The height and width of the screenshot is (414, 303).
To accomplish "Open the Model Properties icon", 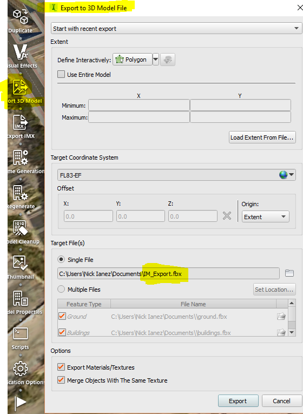I will coord(21,298).
